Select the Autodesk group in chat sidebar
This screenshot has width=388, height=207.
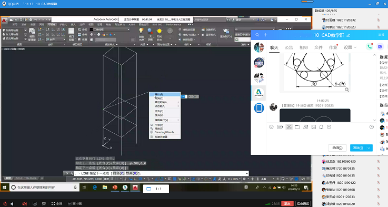(x=259, y=93)
